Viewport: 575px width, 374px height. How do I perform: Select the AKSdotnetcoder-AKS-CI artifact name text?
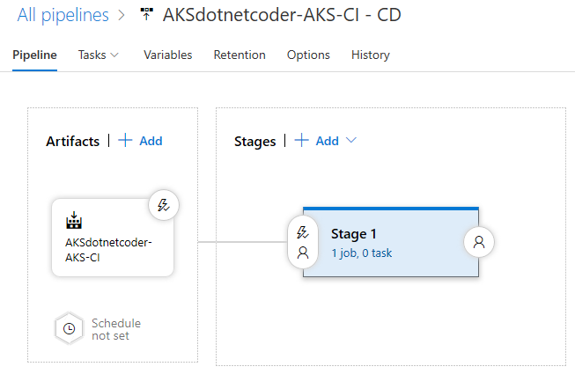(108, 250)
